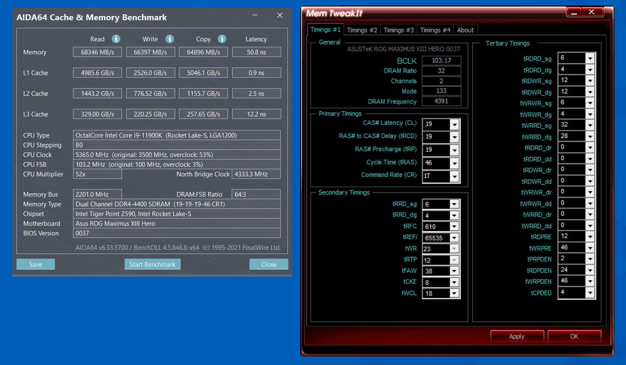Click the Memory Read value 68346 MB/s
The height and width of the screenshot is (365, 626).
tap(98, 52)
